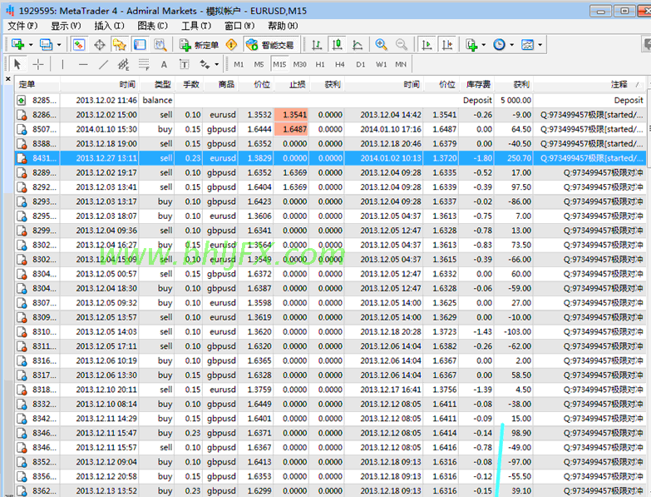
Task: Open the 插入(I) menu
Action: click(109, 26)
